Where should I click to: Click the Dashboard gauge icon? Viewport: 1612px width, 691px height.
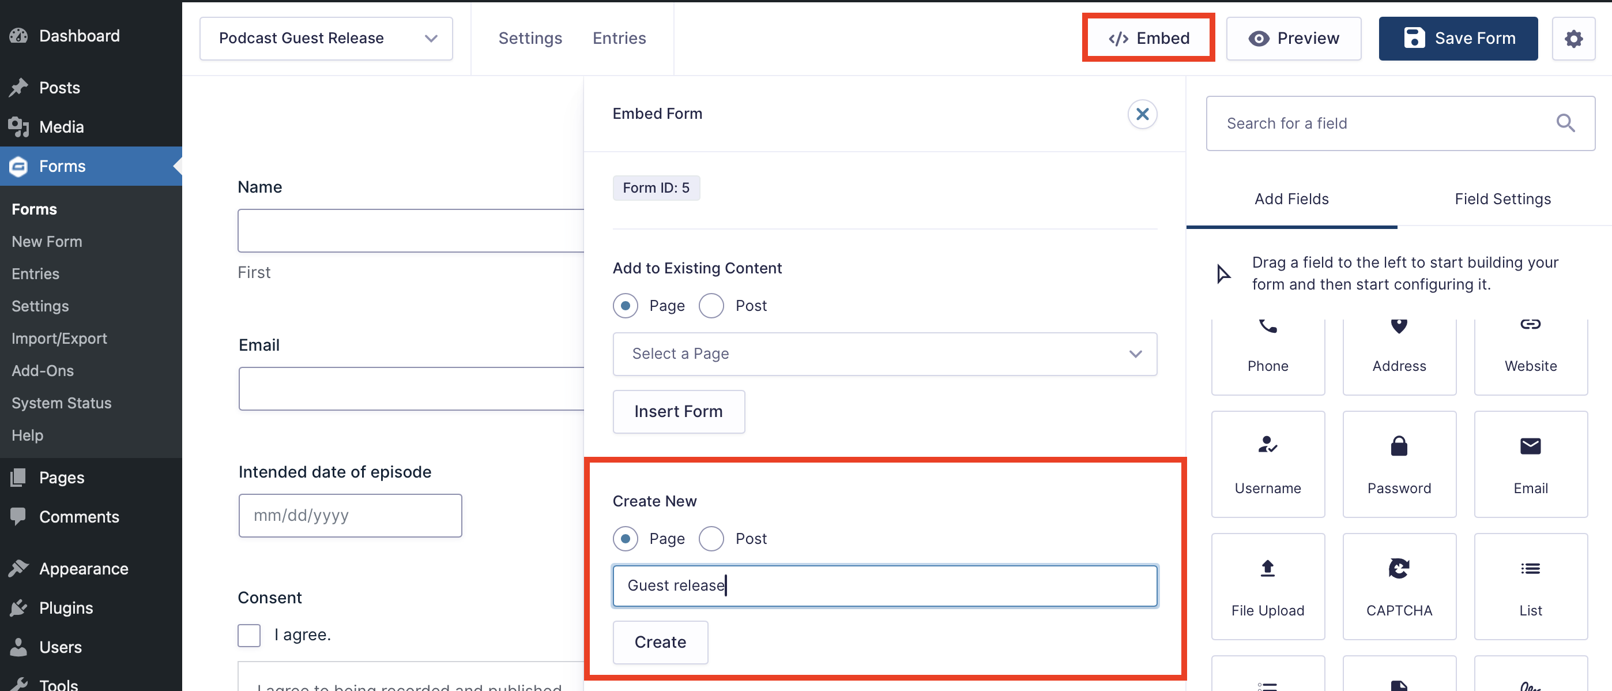19,36
